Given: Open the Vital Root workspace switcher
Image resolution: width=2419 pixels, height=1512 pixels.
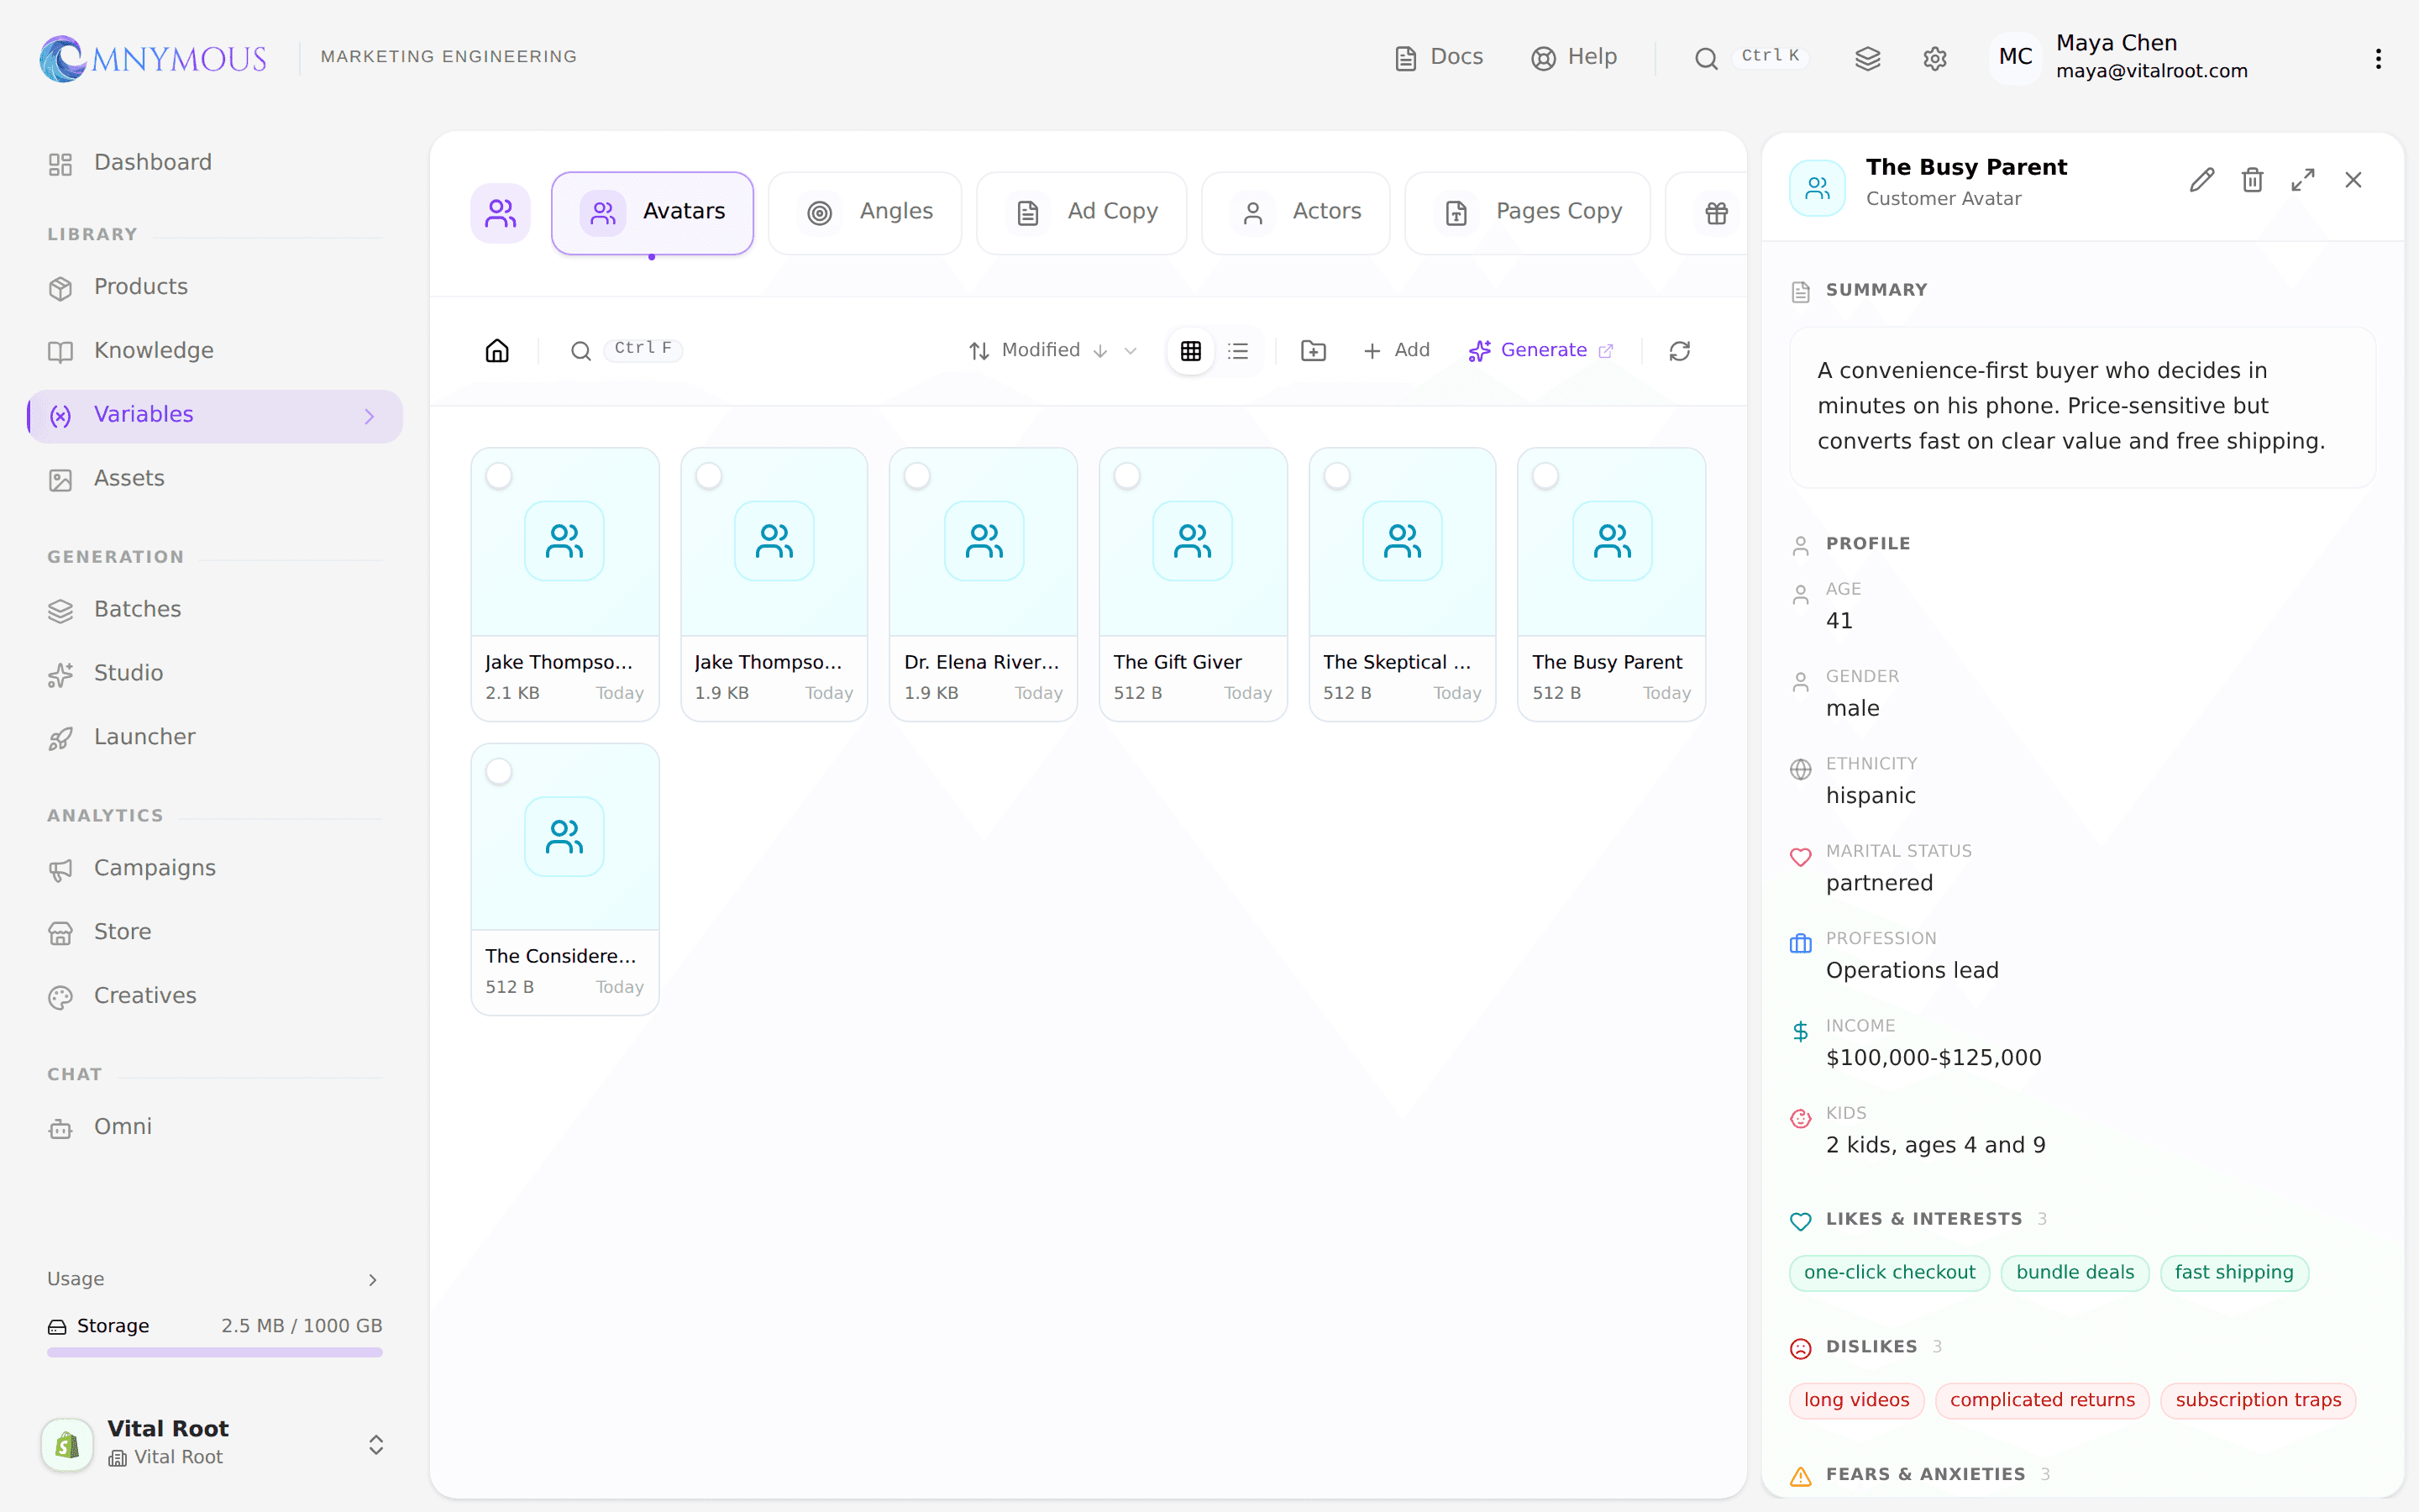Looking at the screenshot, I should pyautogui.click(x=215, y=1443).
